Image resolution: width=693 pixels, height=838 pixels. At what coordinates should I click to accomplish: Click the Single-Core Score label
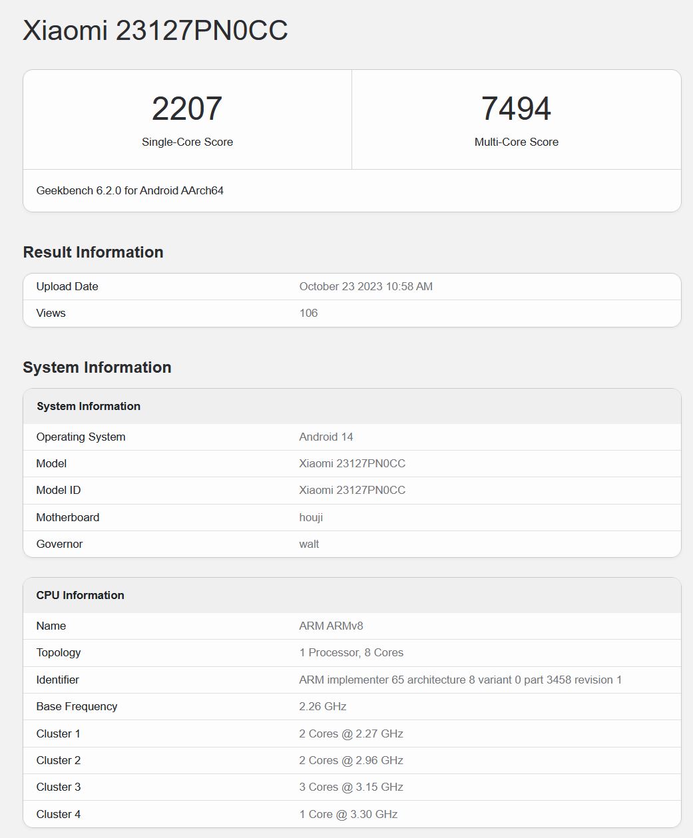[187, 142]
